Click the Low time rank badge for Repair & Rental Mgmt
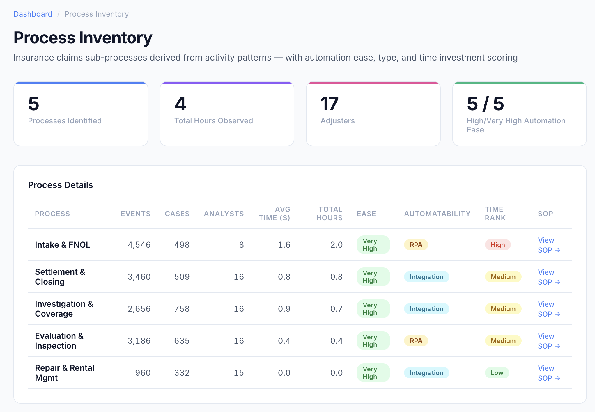Image resolution: width=595 pixels, height=412 pixels. (x=497, y=373)
